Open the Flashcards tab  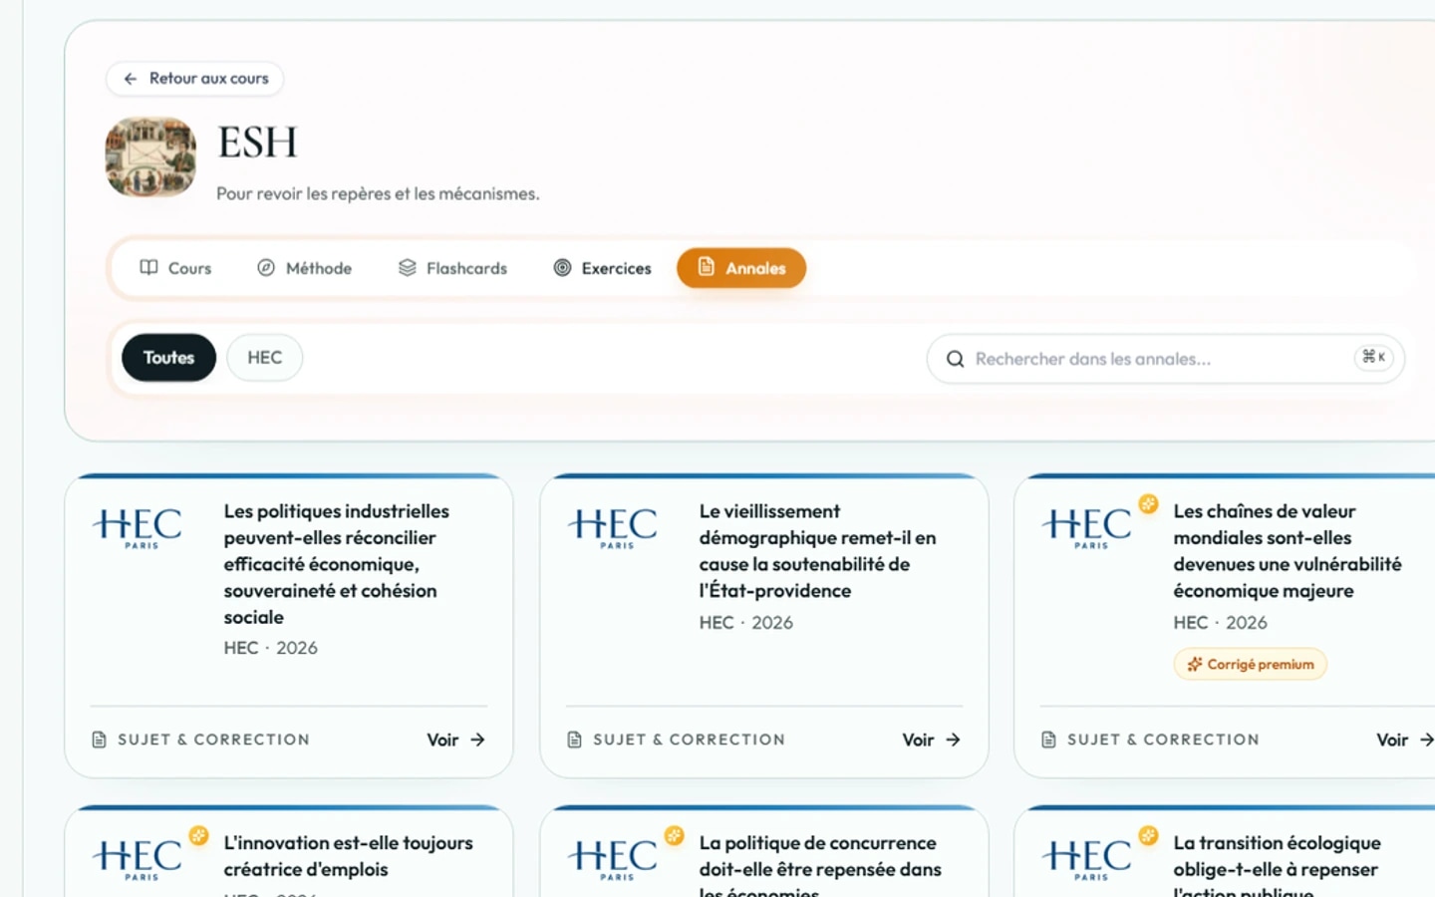pos(453,268)
